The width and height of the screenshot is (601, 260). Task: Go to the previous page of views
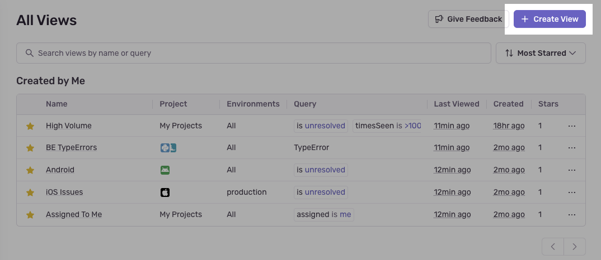553,247
